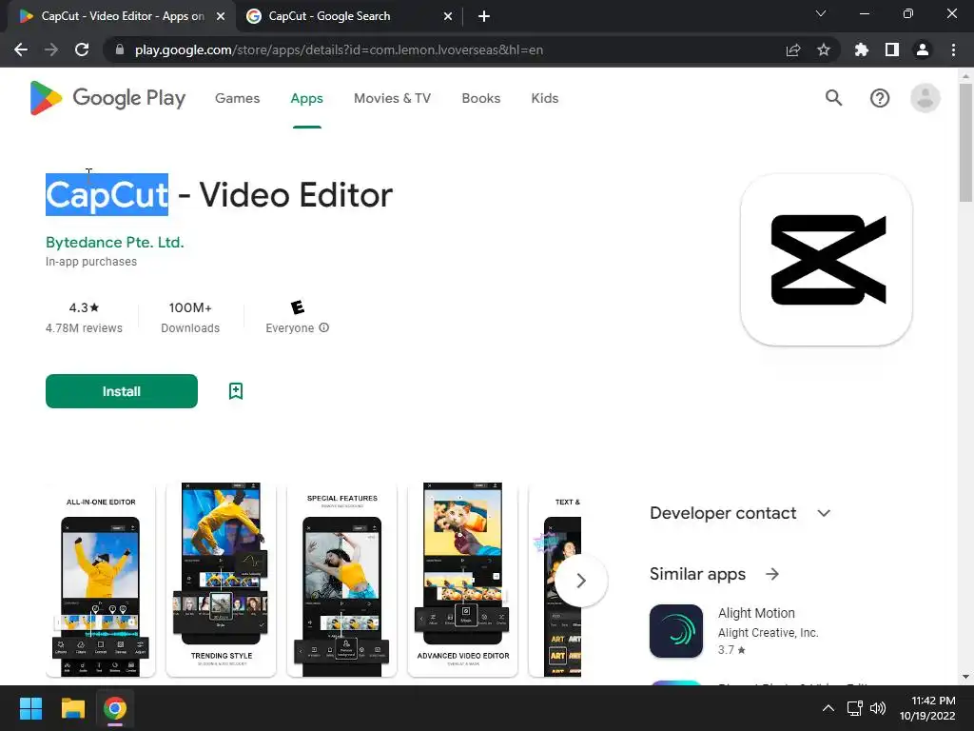This screenshot has height=731, width=974.
Task: Close the CapCut Video Editor tab
Action: coord(221,16)
